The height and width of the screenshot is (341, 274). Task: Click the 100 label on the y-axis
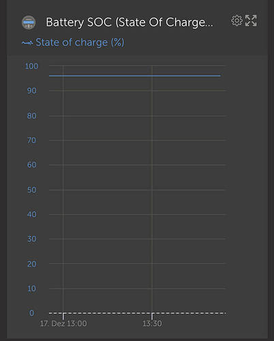31,66
